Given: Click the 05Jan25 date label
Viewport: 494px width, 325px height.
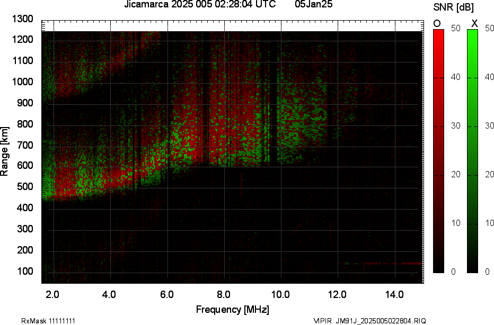Looking at the screenshot, I should (x=313, y=4).
